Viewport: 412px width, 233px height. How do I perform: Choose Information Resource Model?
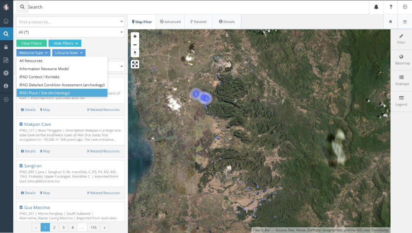click(62, 69)
